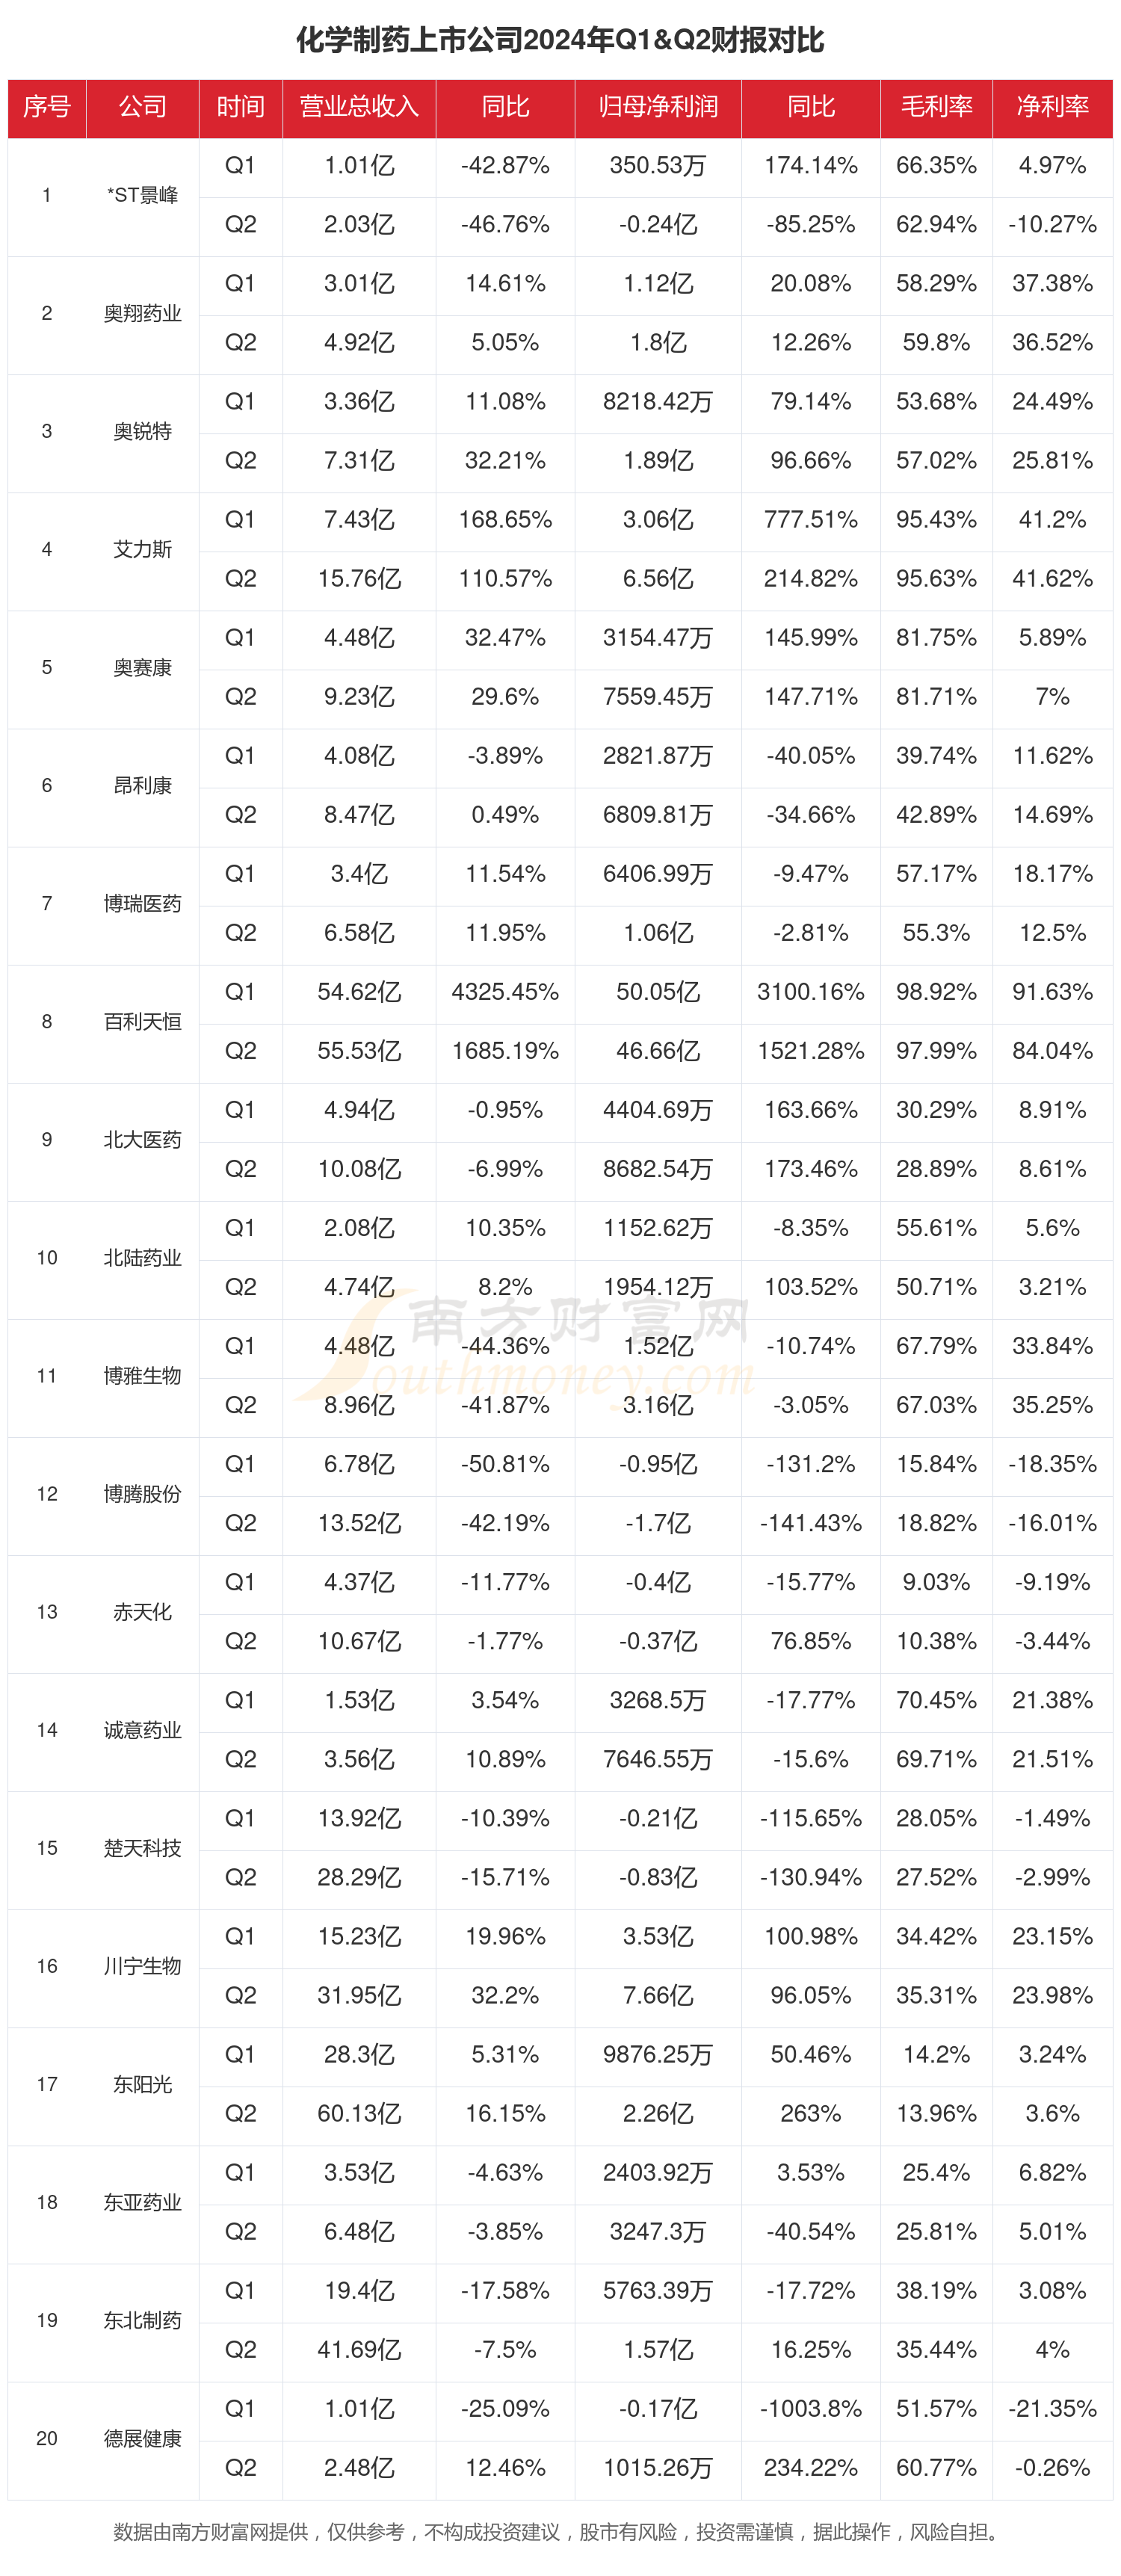Select the 德展健康 company cell
This screenshot has height=2576, width=1121.
143,2438
